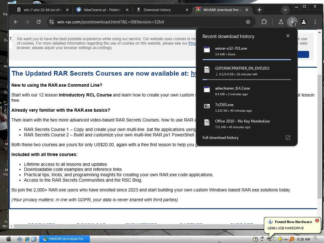Open a new tab with the plus button
The width and height of the screenshot is (324, 243).
[x=259, y=10]
